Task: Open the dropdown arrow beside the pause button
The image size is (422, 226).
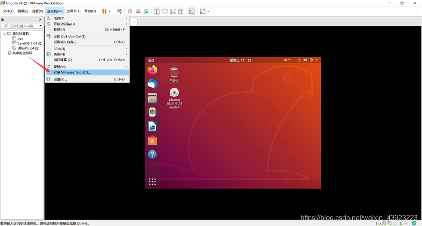Action: point(109,11)
